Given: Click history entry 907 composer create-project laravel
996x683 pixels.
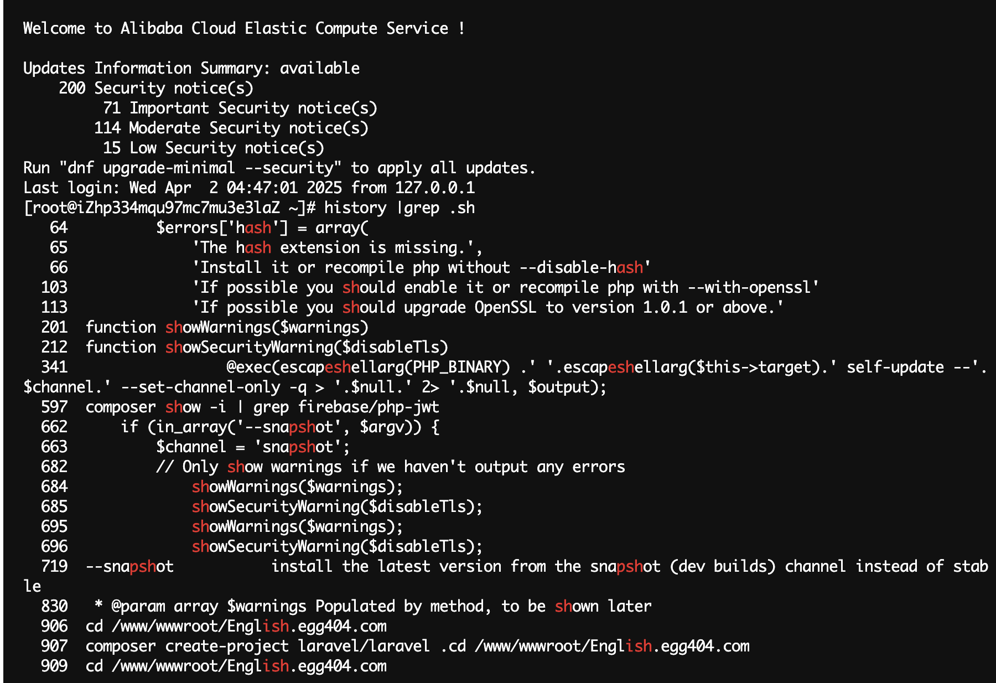Looking at the screenshot, I should click(417, 646).
